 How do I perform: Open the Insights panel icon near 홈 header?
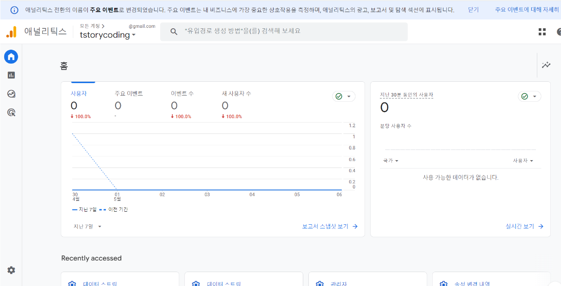pos(546,65)
